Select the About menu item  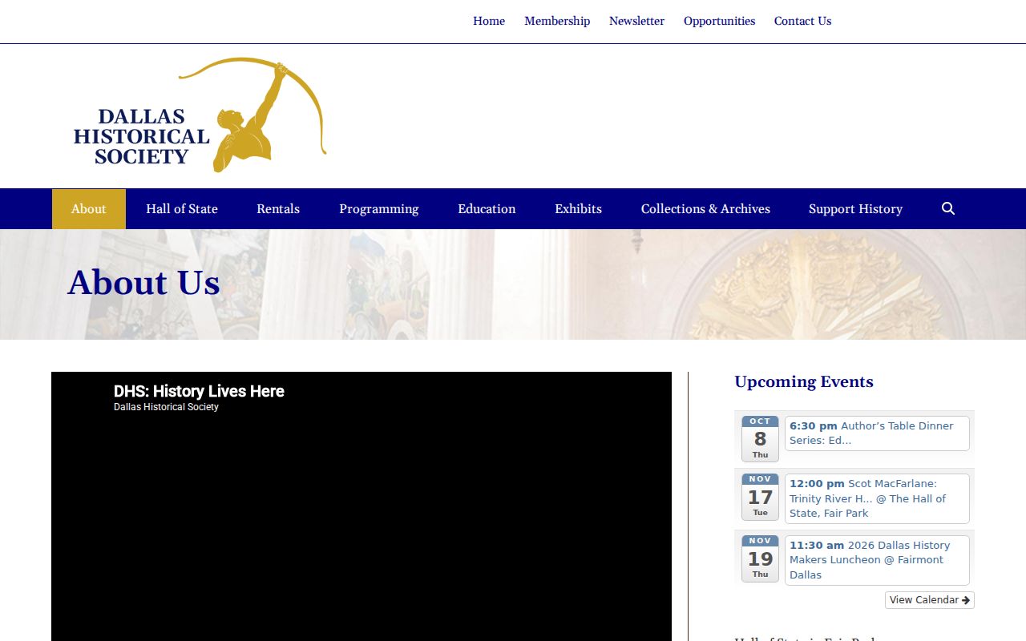click(89, 209)
